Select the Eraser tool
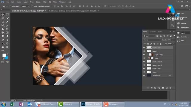 pyautogui.click(x=3, y=33)
